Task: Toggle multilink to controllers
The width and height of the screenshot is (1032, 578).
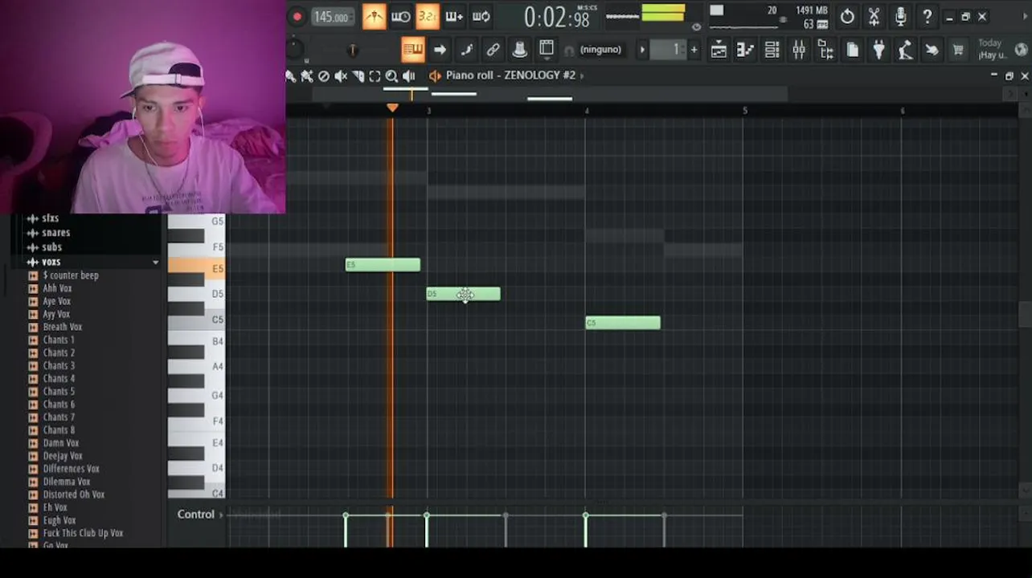Action: 519,50
